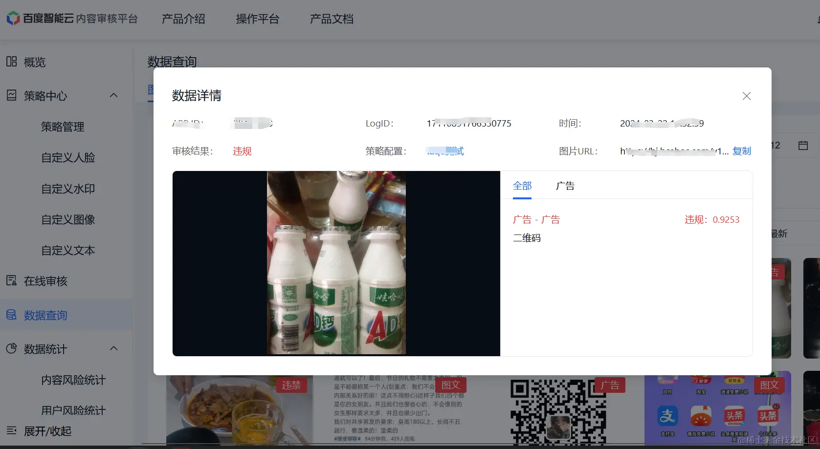Open the text screenshot thumbnail tagged 图文
This screenshot has width=820, height=449.
(399, 409)
